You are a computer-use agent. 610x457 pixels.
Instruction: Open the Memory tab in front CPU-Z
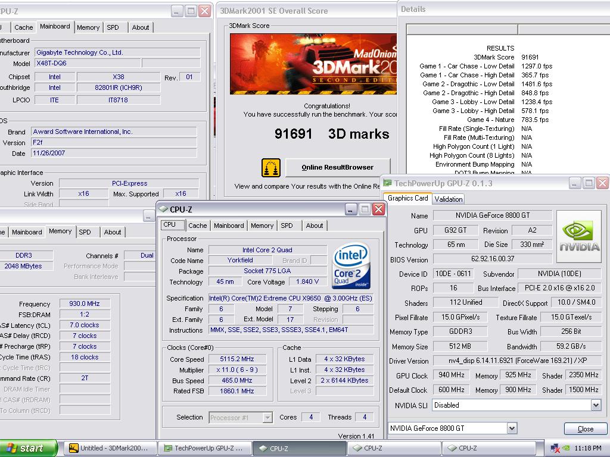pyautogui.click(x=262, y=226)
